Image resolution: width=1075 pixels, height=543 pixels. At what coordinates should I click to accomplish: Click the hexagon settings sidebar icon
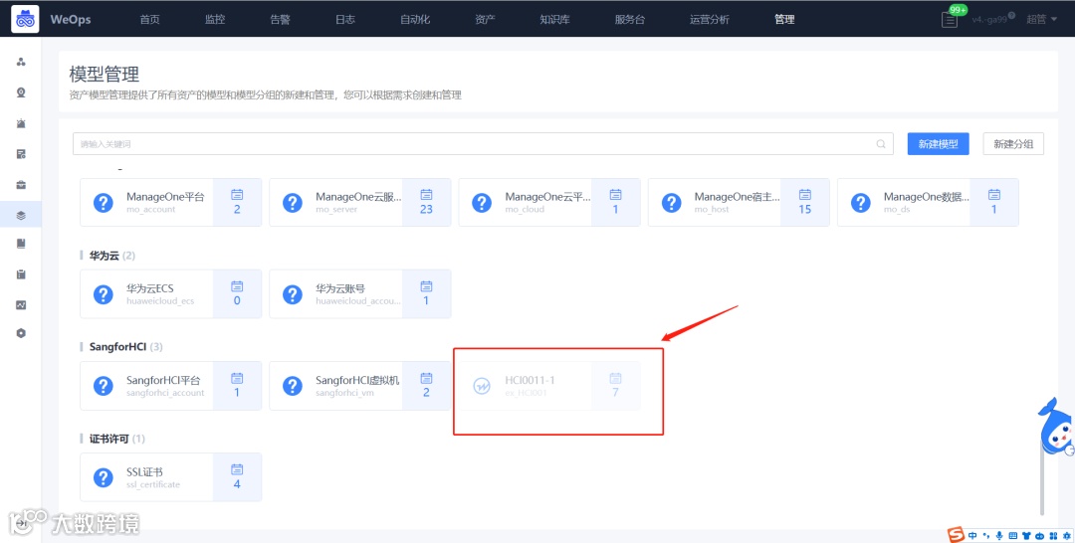coord(21,333)
